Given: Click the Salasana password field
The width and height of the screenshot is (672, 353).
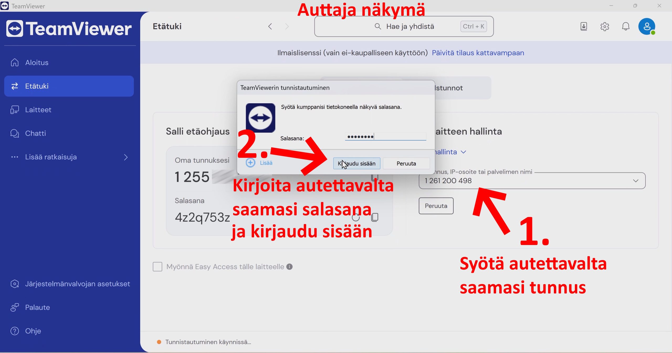Looking at the screenshot, I should point(385,137).
